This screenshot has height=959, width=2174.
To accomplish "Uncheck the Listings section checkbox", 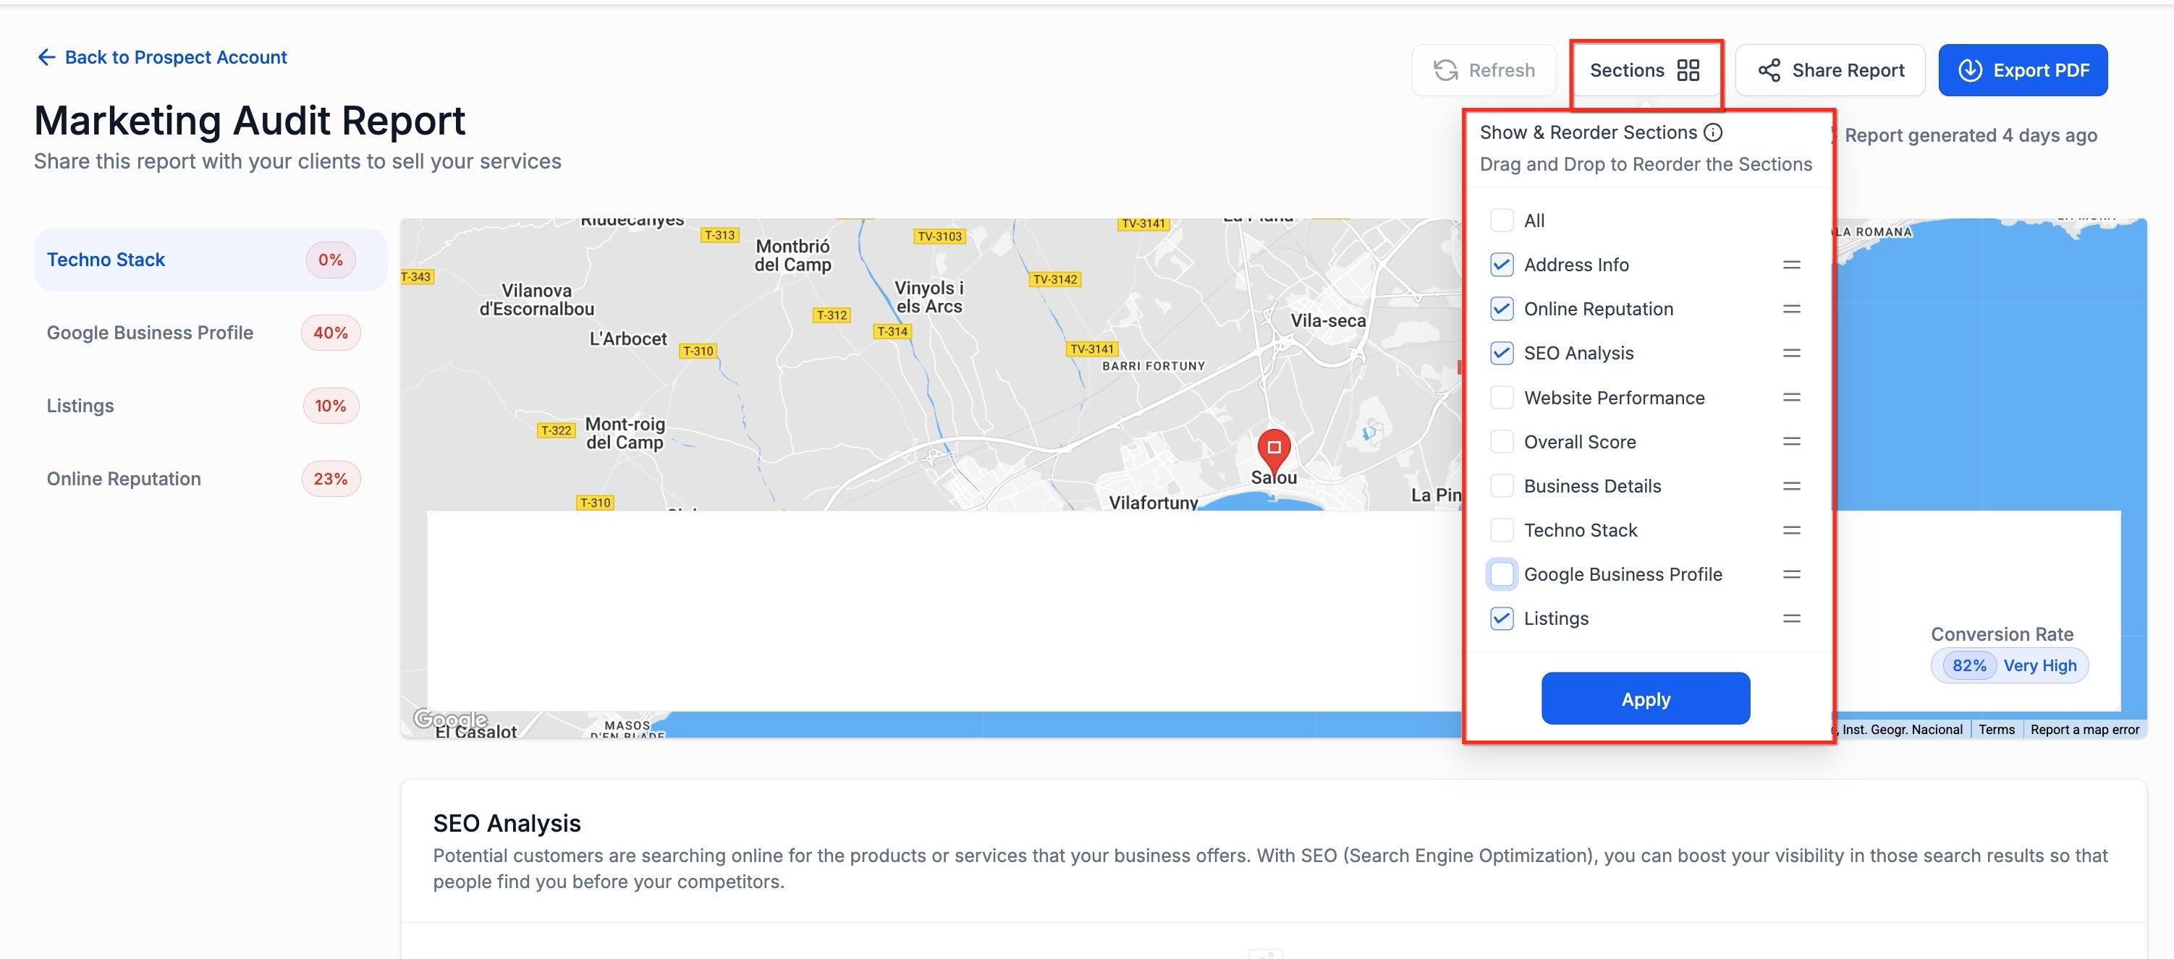I will (1502, 618).
